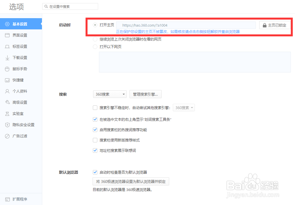
Task: Navigate to 高级设置
Action: (21, 102)
